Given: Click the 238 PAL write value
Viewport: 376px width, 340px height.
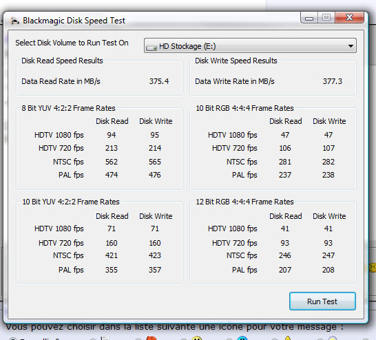Looking at the screenshot, I should tap(328, 175).
